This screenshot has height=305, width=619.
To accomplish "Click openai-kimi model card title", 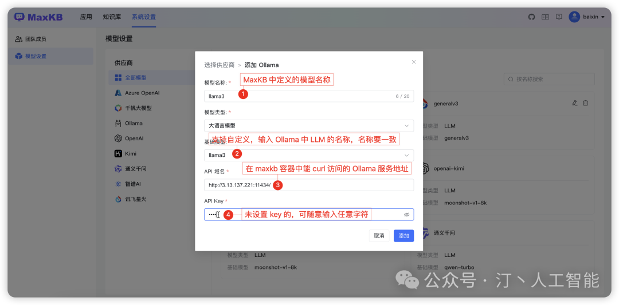I will pos(448,168).
